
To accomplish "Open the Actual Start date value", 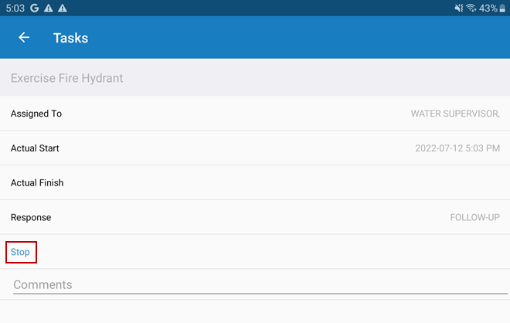I will [457, 148].
